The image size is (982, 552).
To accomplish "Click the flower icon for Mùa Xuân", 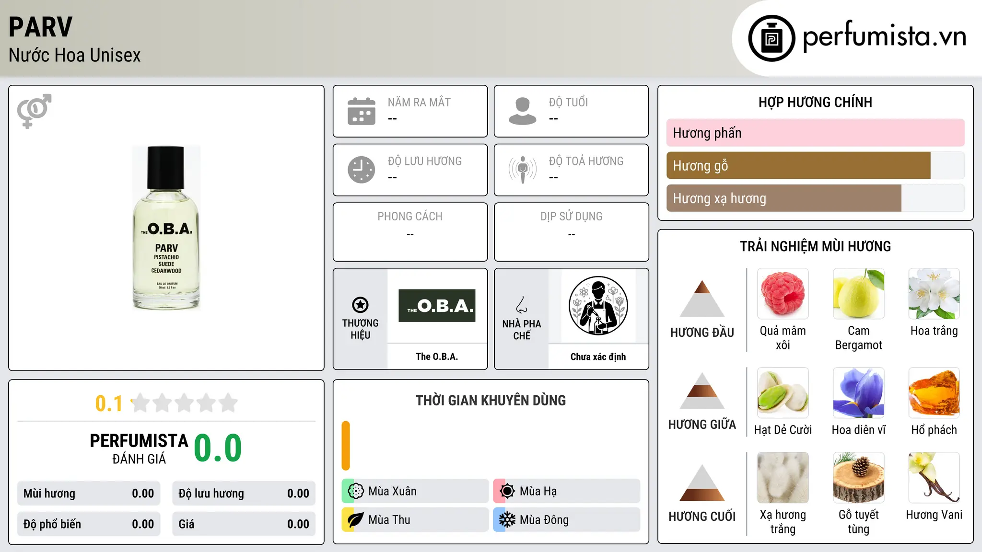I will (x=356, y=491).
